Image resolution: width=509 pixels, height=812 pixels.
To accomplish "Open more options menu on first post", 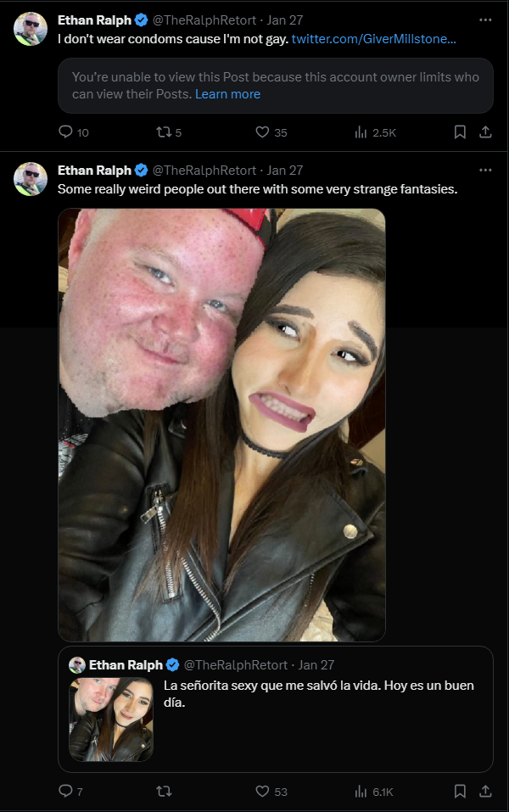I will (x=485, y=20).
